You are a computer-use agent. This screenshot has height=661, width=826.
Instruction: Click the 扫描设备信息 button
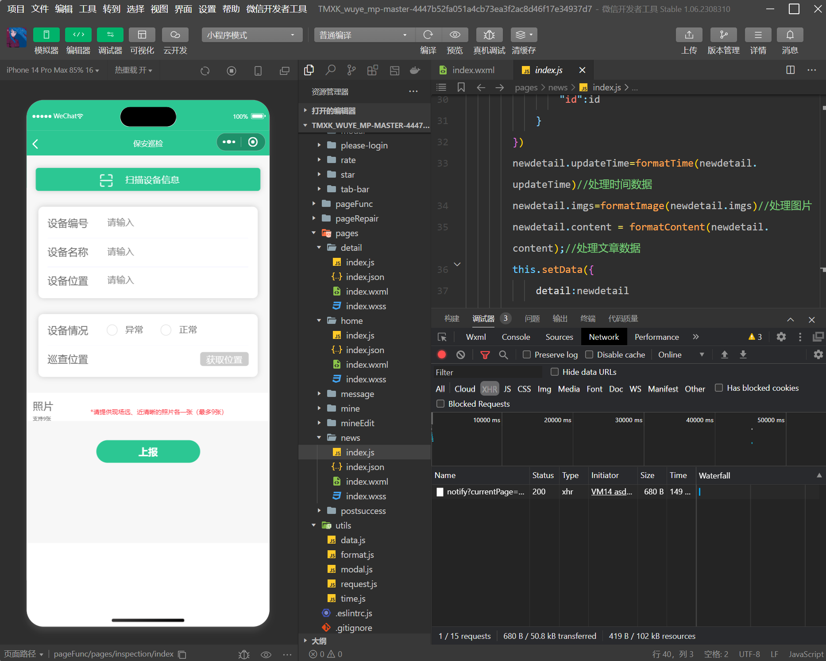tap(148, 179)
